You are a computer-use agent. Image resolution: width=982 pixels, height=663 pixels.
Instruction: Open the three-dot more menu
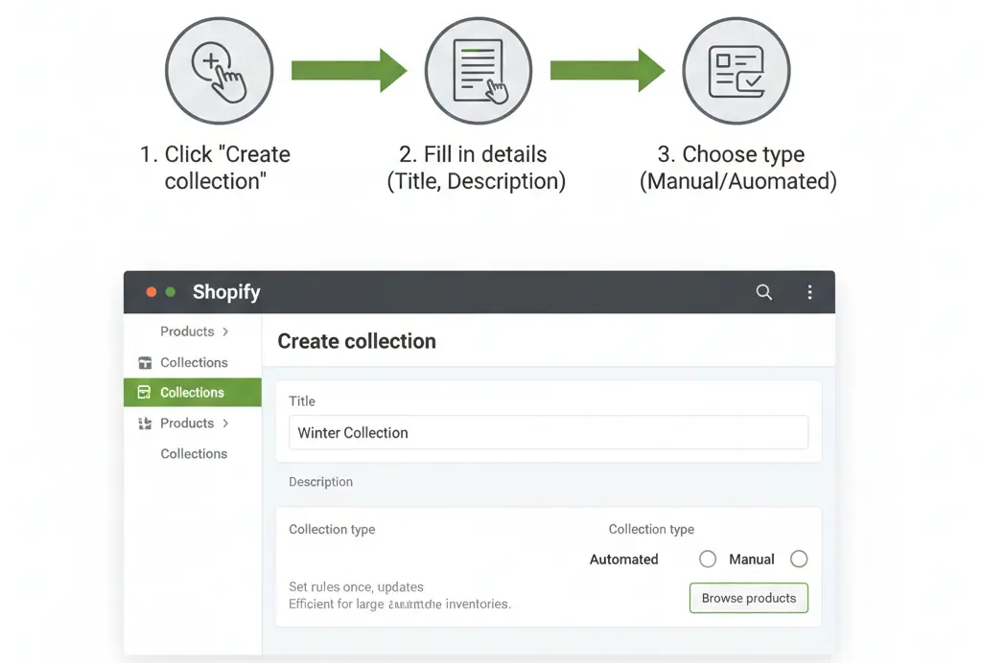click(x=809, y=292)
